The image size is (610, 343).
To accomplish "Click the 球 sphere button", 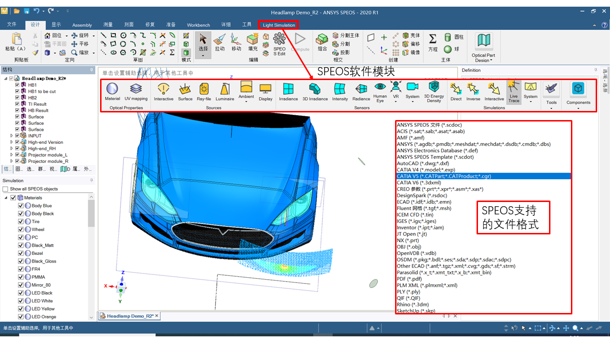I will pos(451,49).
